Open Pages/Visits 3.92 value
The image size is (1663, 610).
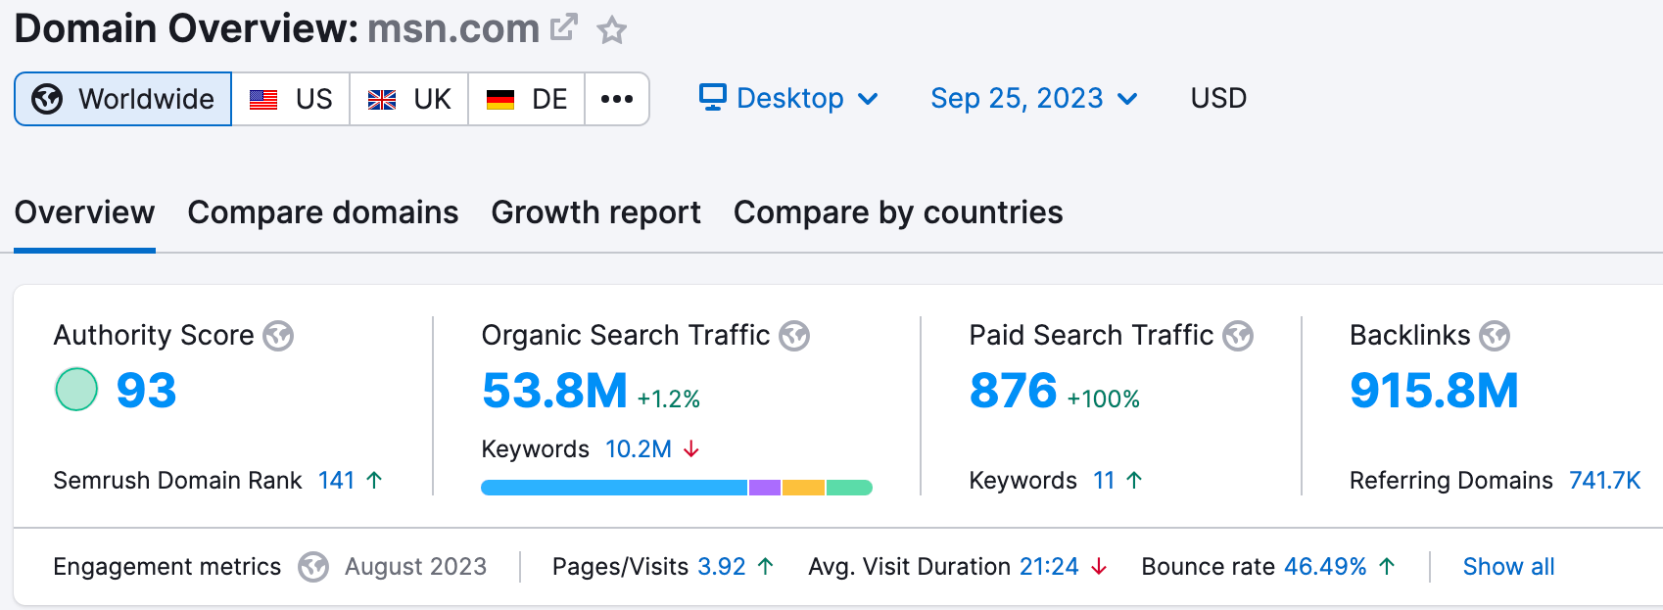pos(722,567)
